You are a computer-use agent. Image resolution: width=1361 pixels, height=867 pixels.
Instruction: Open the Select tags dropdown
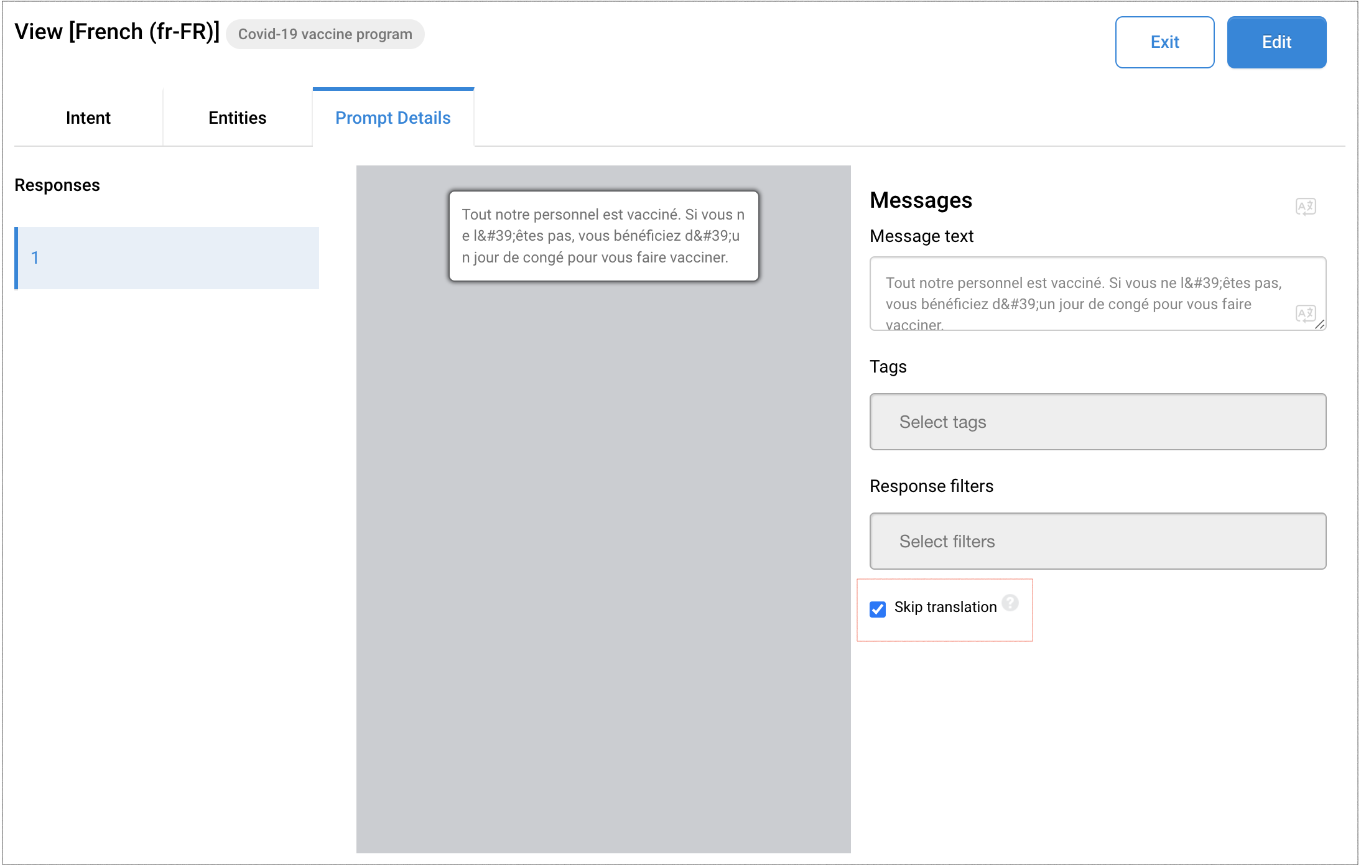[x=1097, y=422]
